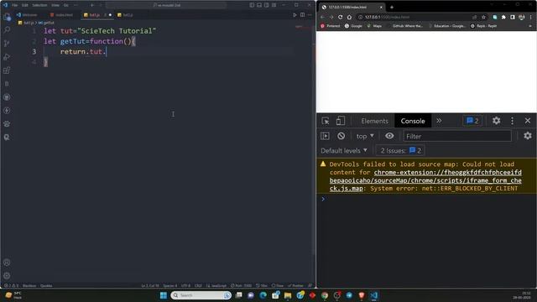Screen dimensions: 537x302
Task: Open the Accounts icon in VS Code
Action: [x=7, y=263]
